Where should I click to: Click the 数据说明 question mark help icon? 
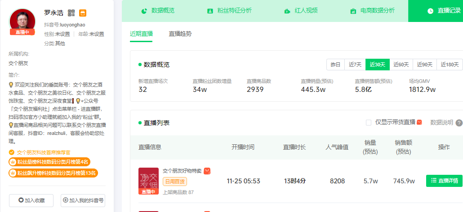pyautogui.click(x=459, y=123)
